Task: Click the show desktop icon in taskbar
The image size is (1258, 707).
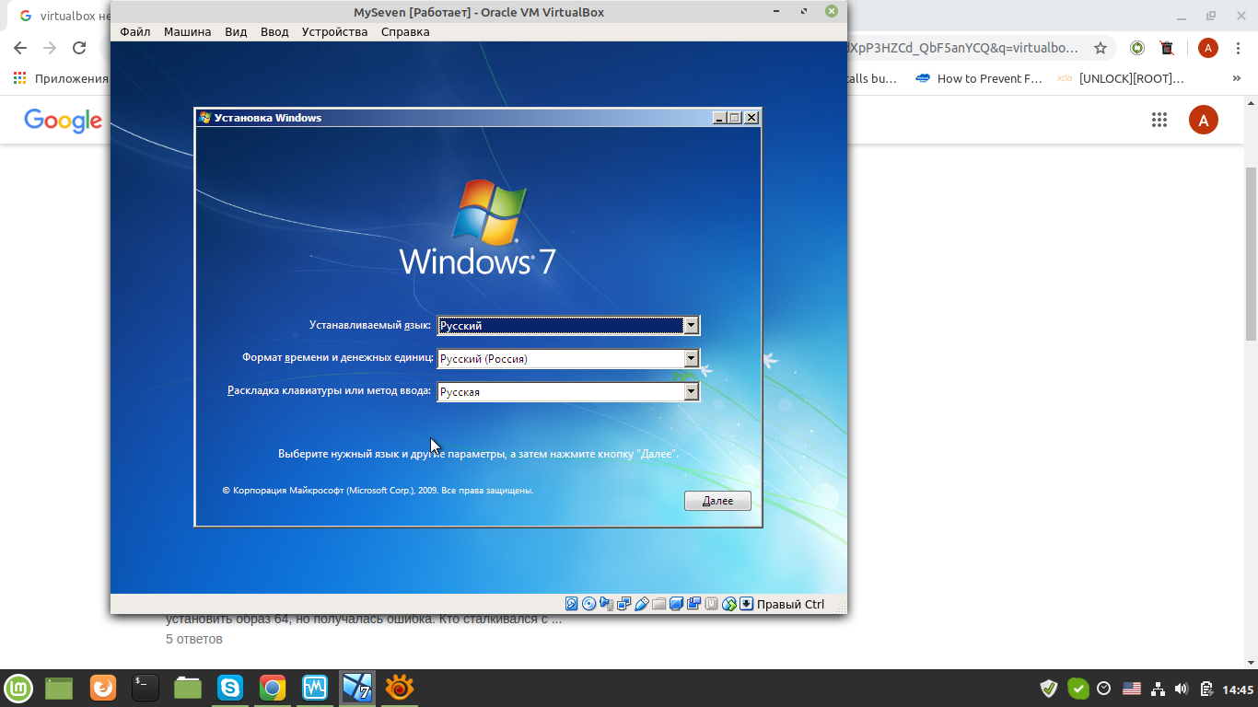Action: (59, 688)
